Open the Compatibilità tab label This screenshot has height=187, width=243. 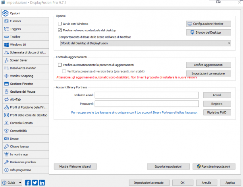click(18, 131)
